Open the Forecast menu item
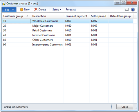 point(71,10)
